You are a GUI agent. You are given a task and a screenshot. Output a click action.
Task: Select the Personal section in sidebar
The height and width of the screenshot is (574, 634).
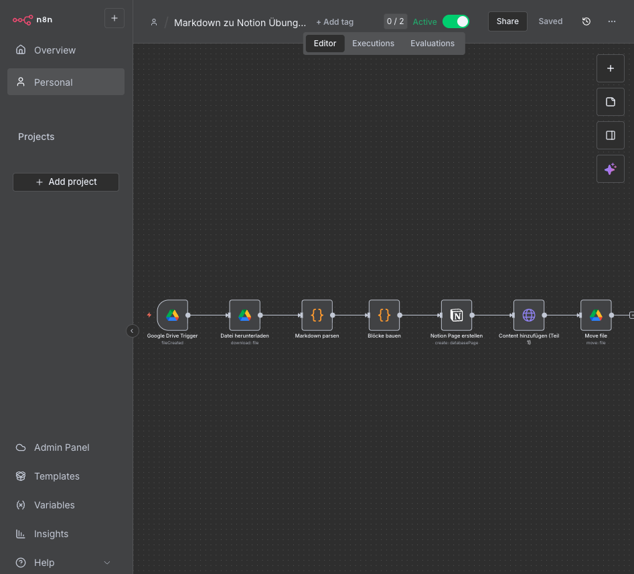pos(66,82)
